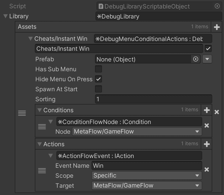Collapse the Library foldout
The image size is (224, 195).
click(6, 16)
